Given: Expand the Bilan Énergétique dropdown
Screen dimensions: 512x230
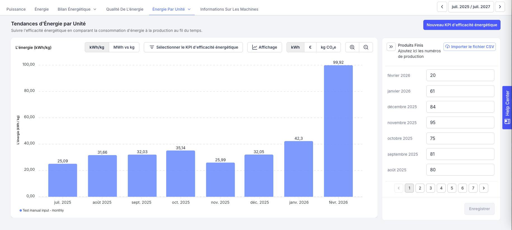Looking at the screenshot, I should click(77, 9).
